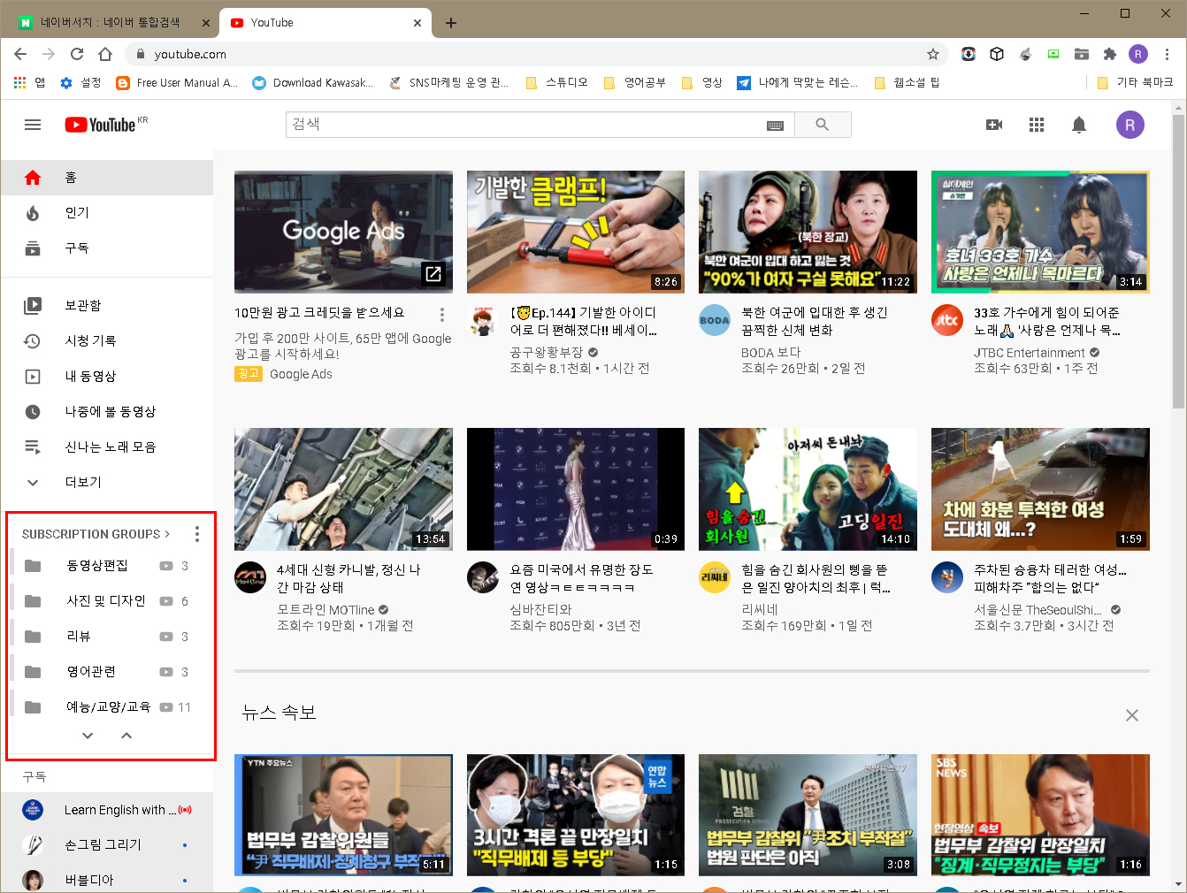
Task: Dismiss the 뉴스 속보 section
Action: (1132, 714)
